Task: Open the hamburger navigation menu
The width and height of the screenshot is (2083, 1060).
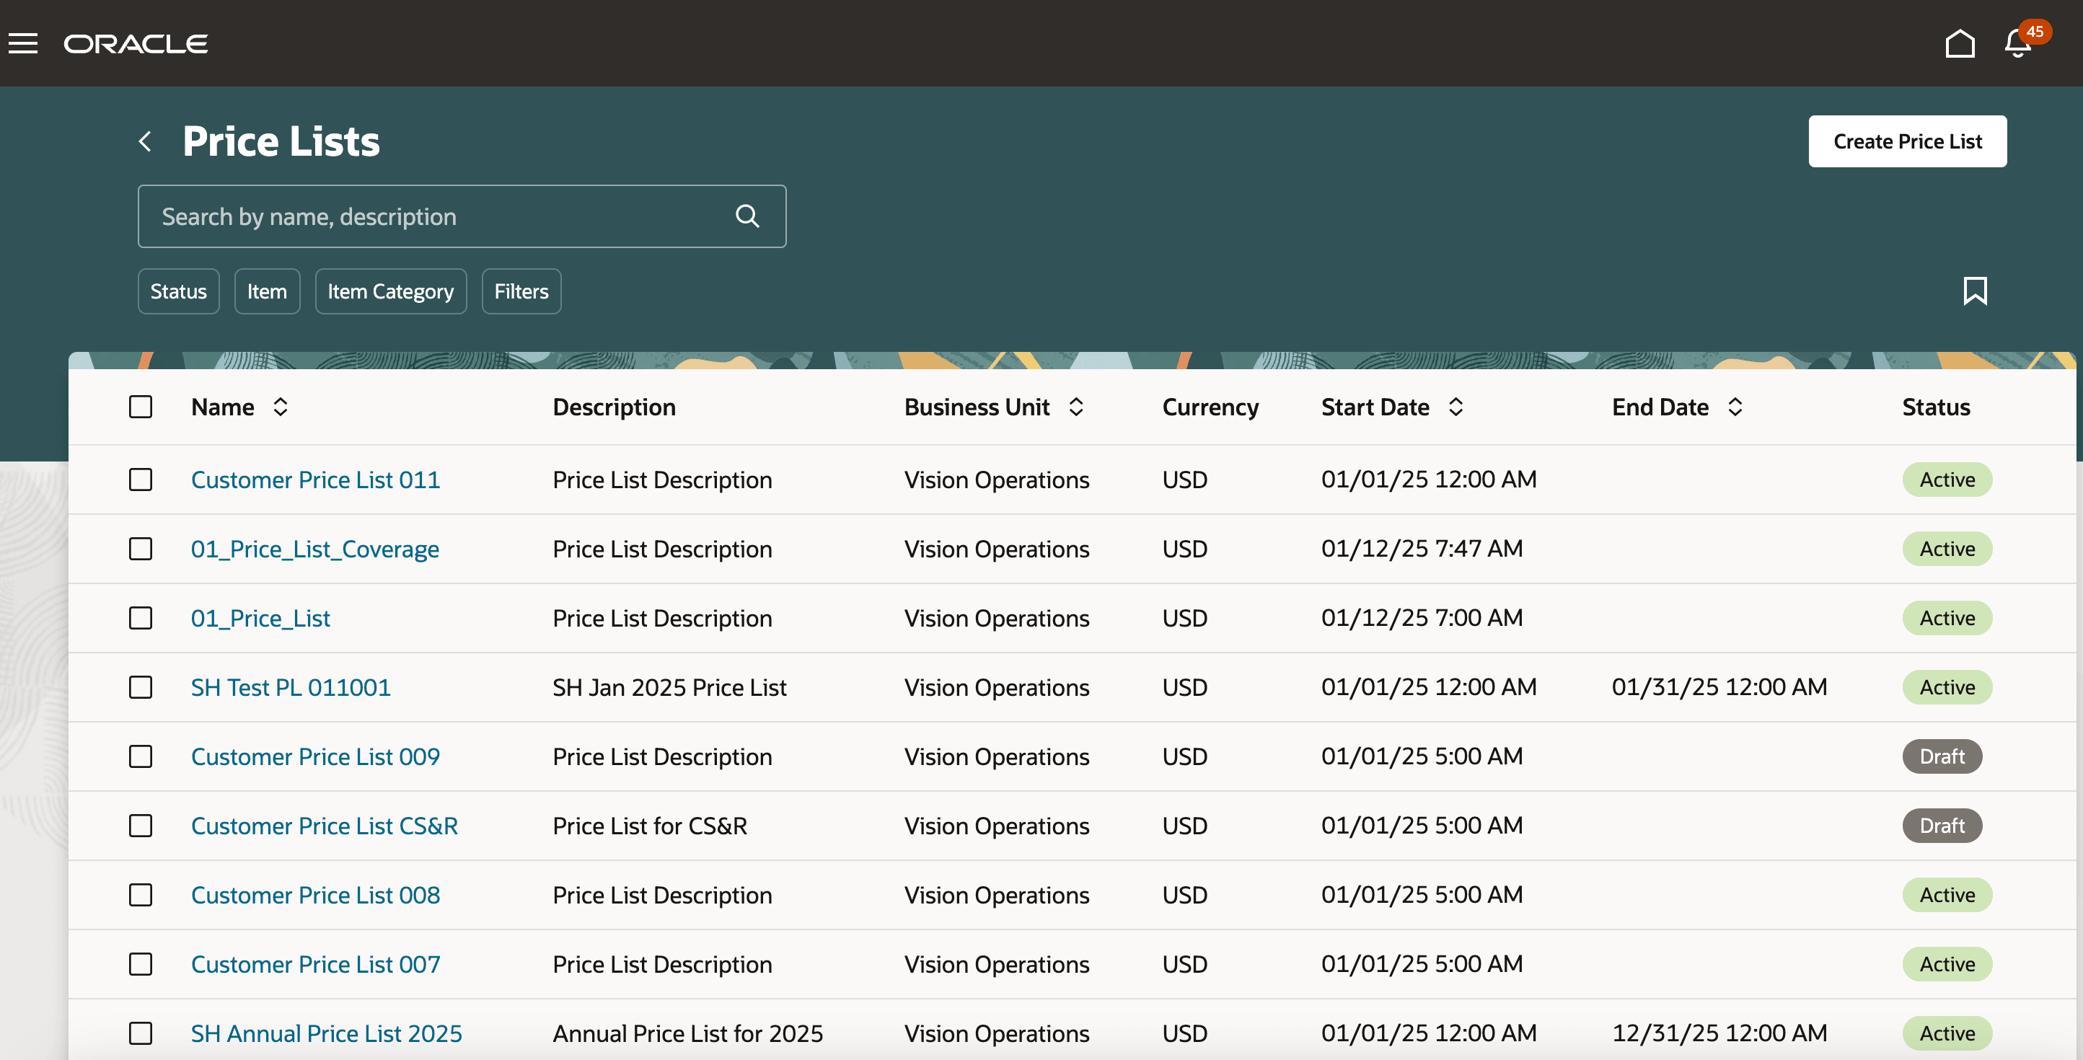Action: click(24, 44)
